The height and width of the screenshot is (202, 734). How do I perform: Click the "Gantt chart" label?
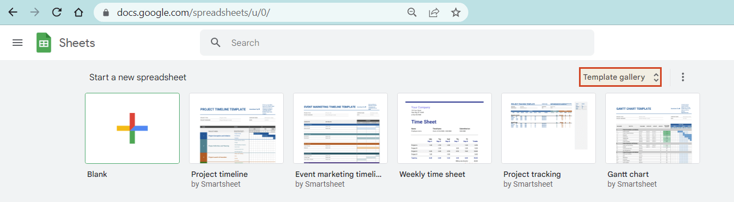[x=628, y=174]
